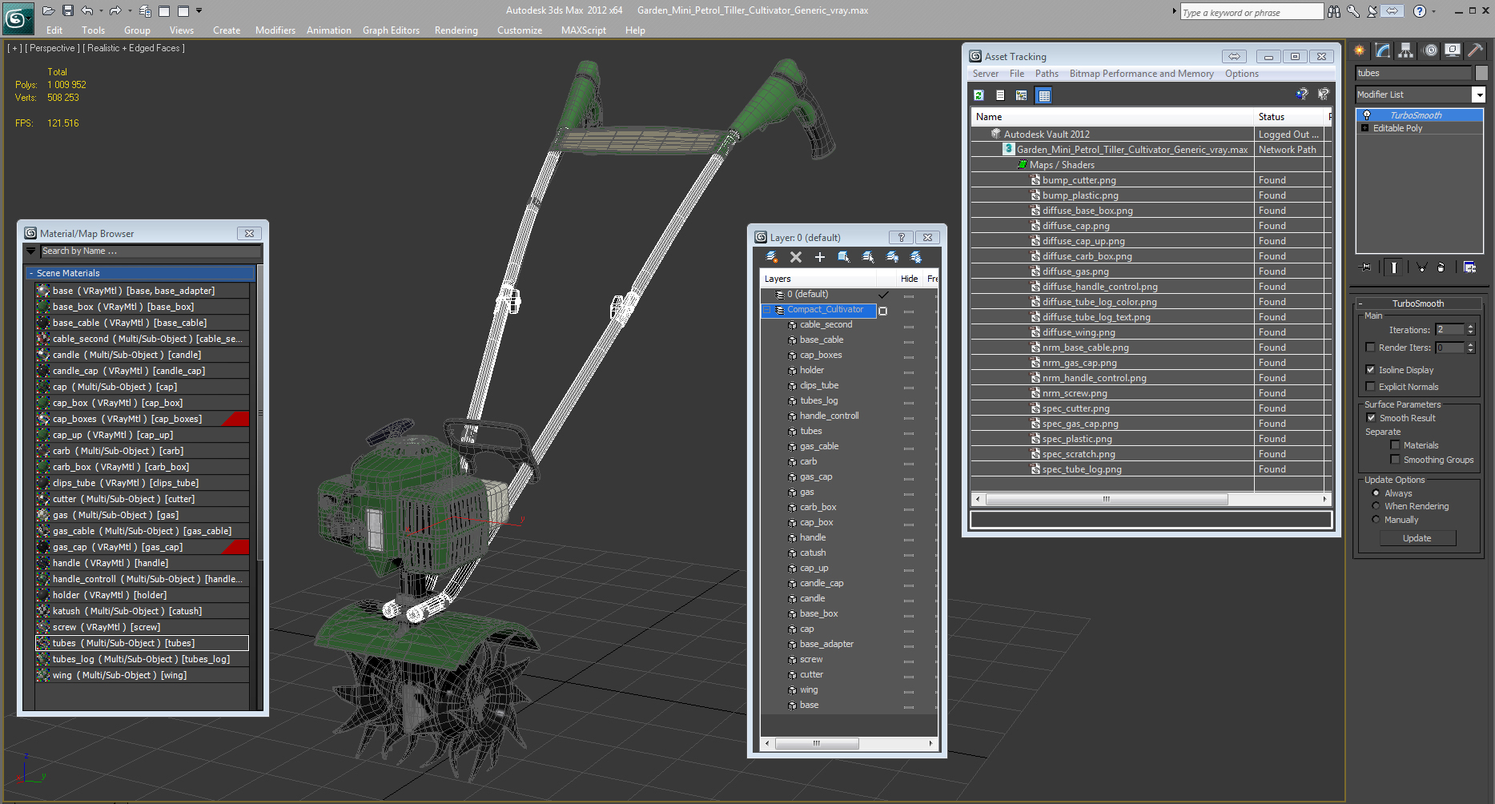The image size is (1495, 804).
Task: Open Quick Access Toolbar customize dropdown
Action: pos(199,10)
